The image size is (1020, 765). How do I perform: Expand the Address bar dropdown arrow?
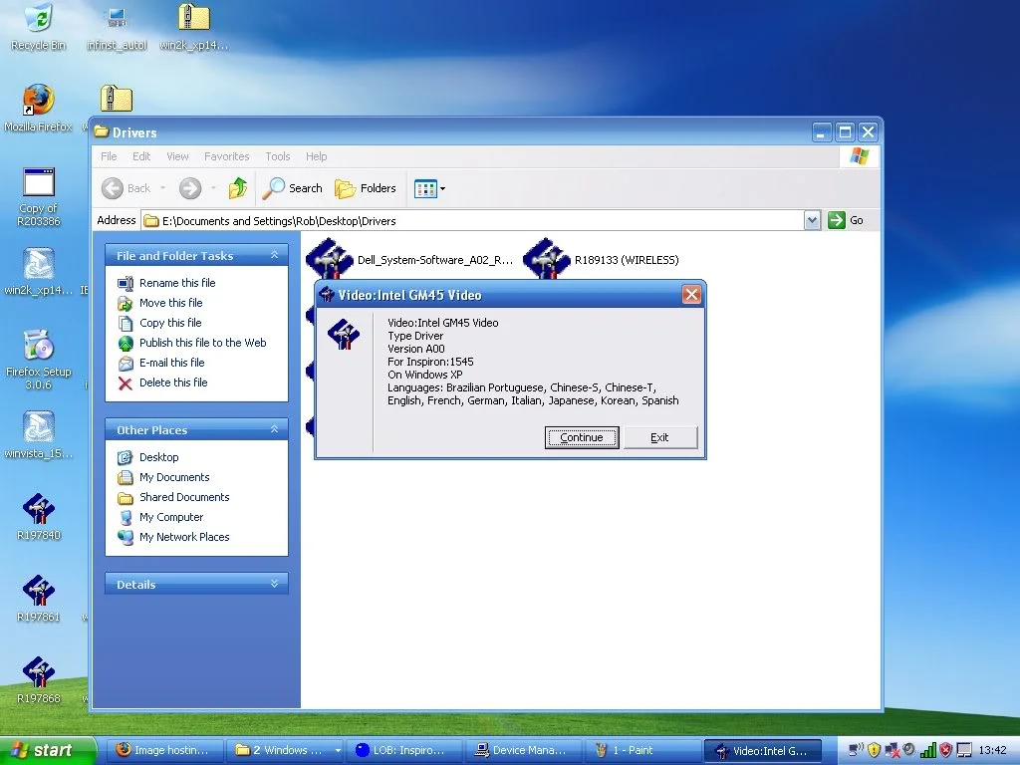tap(812, 220)
